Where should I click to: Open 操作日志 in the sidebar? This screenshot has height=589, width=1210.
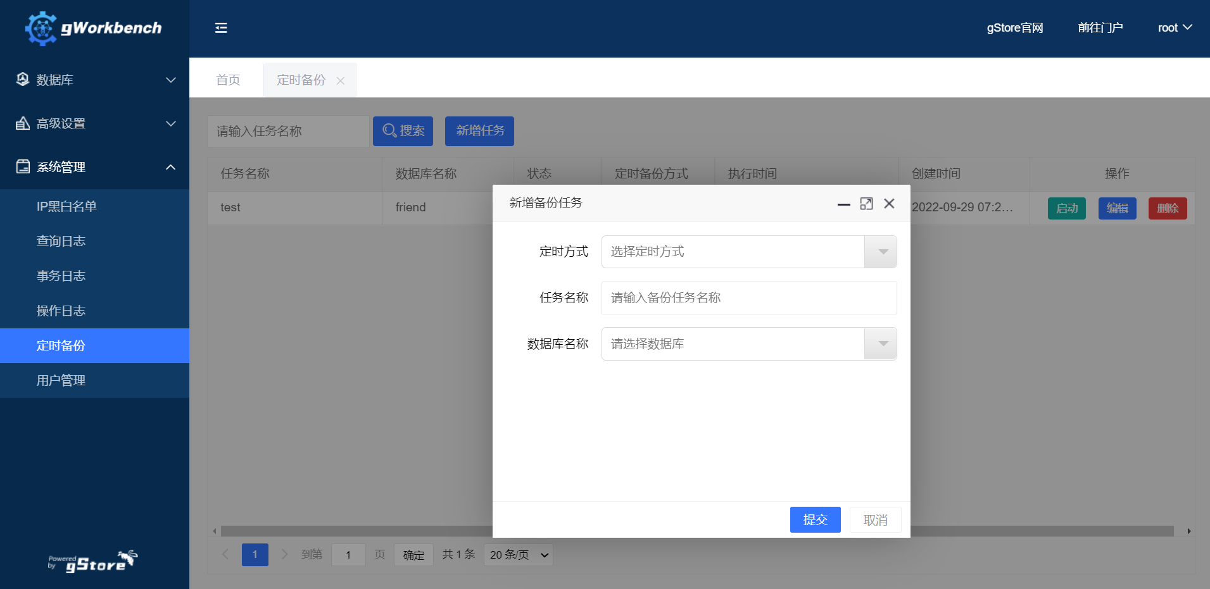pos(61,311)
